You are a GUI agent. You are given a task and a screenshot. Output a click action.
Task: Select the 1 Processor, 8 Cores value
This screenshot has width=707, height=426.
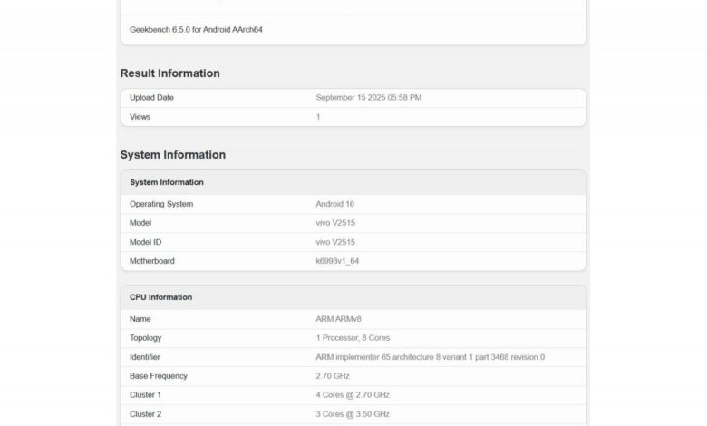[353, 338]
